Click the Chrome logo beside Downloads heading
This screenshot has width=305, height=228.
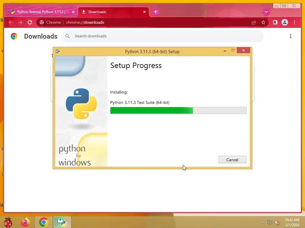(x=14, y=36)
